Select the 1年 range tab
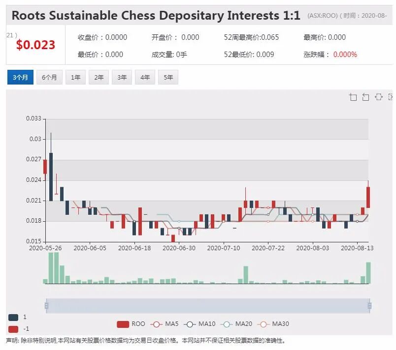Viewport: 396px width, 350px height. click(x=75, y=77)
